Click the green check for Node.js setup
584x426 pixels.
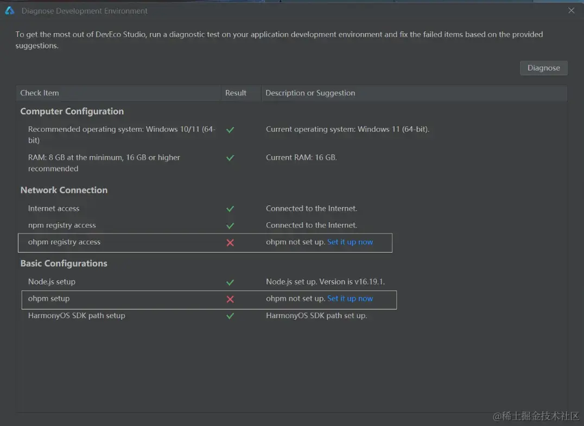click(230, 282)
